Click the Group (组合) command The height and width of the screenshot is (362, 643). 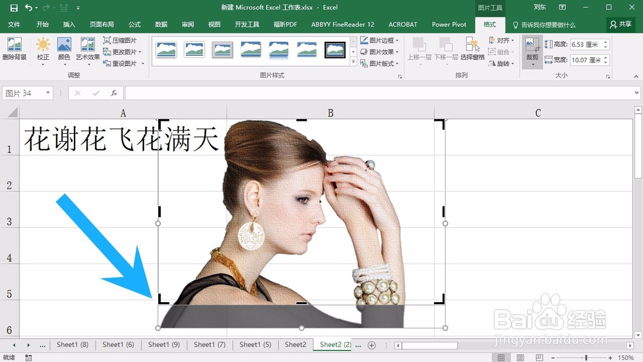501,51
